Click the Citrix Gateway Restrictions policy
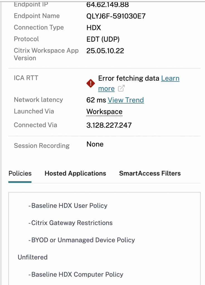 (71, 223)
